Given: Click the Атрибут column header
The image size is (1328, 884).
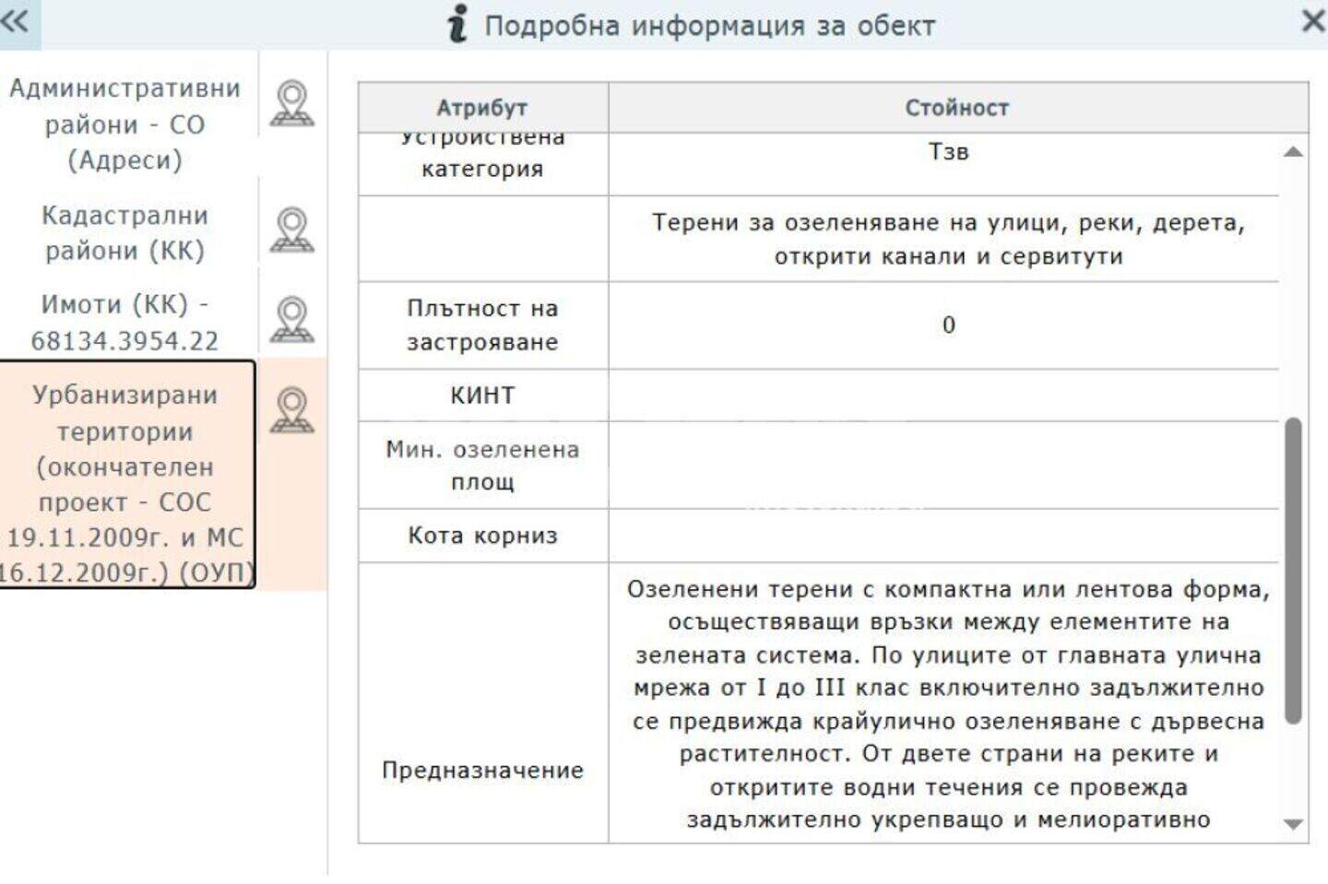Looking at the screenshot, I should coord(482,108).
